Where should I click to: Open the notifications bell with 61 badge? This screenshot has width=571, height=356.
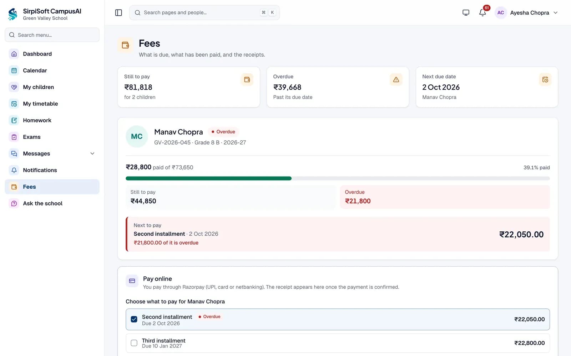482,12
